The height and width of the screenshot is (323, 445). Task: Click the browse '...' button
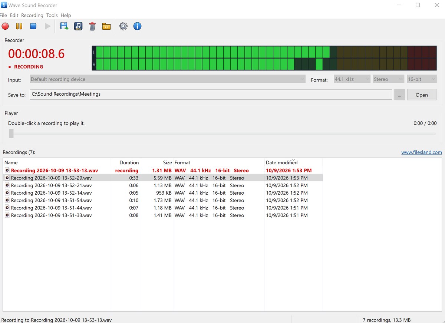tap(399, 95)
